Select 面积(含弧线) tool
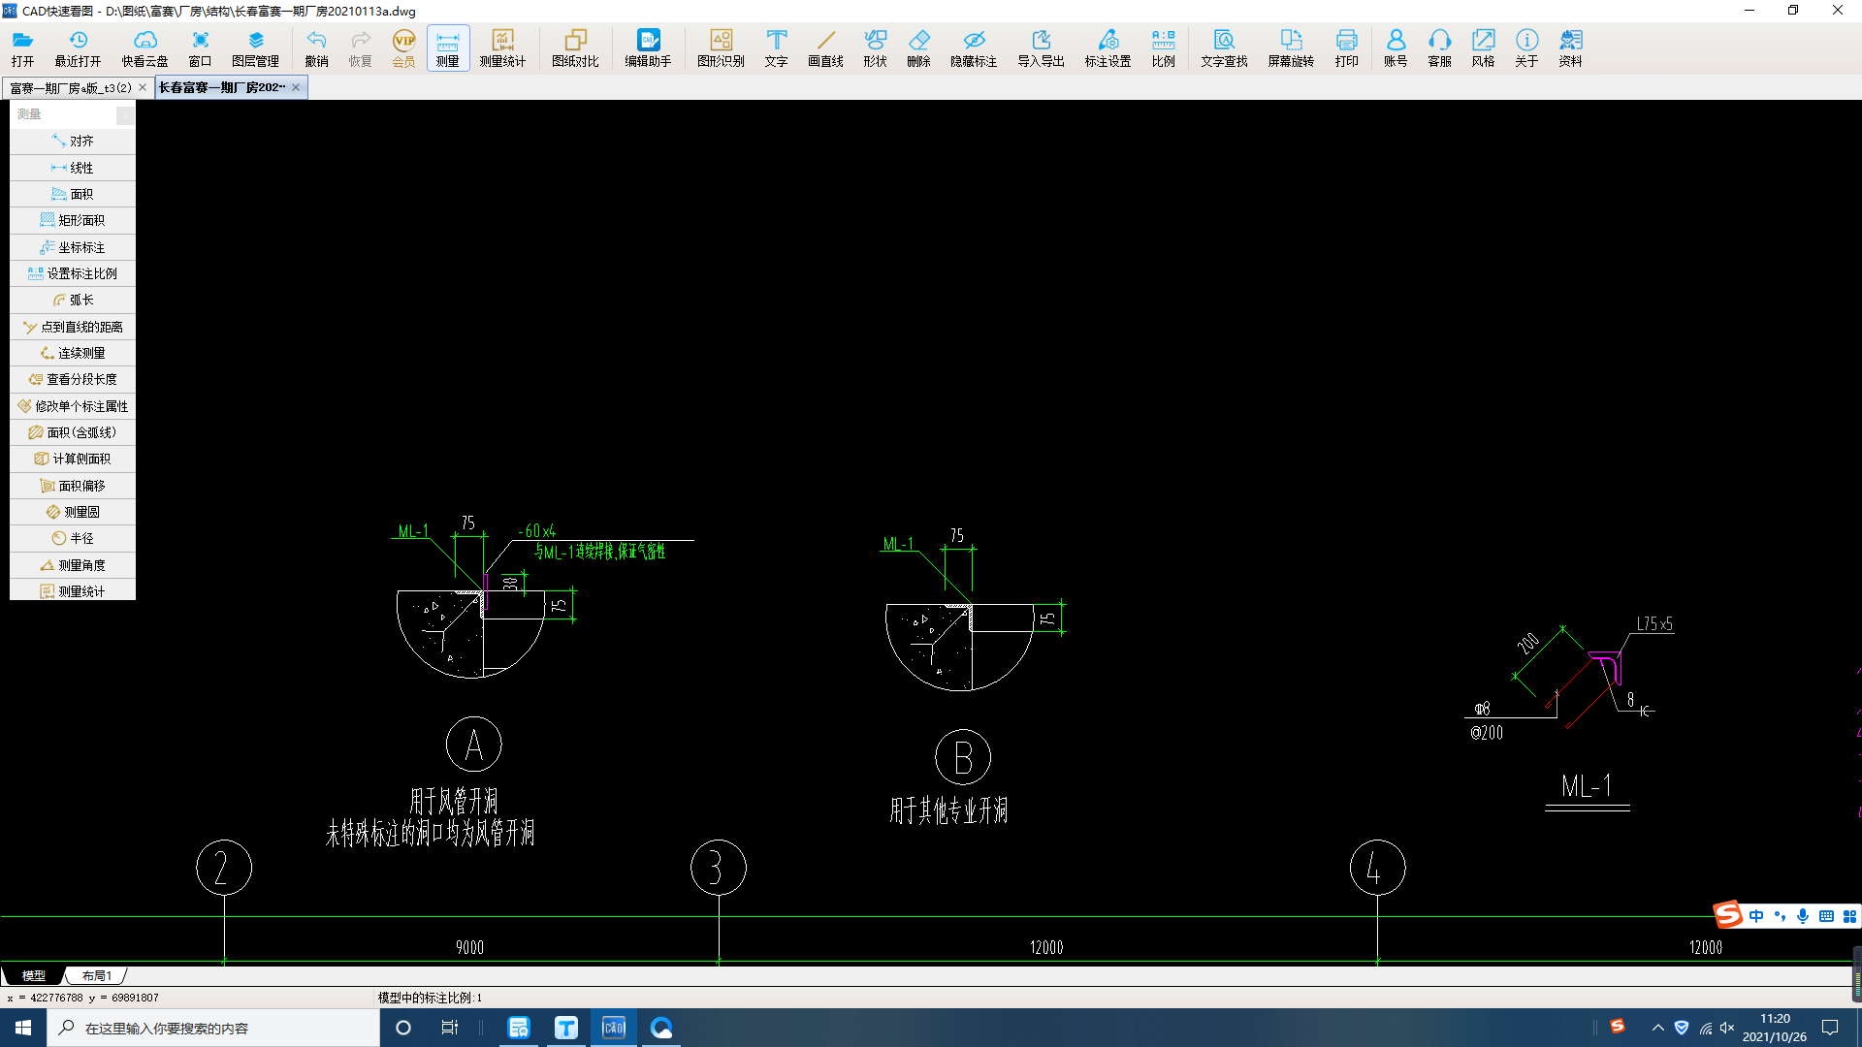The image size is (1862, 1047). tap(73, 432)
